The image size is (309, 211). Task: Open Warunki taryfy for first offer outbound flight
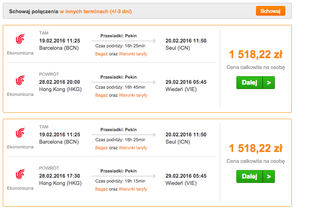pos(133,54)
